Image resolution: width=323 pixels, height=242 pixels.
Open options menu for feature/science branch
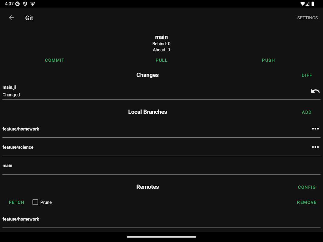pyautogui.click(x=315, y=147)
